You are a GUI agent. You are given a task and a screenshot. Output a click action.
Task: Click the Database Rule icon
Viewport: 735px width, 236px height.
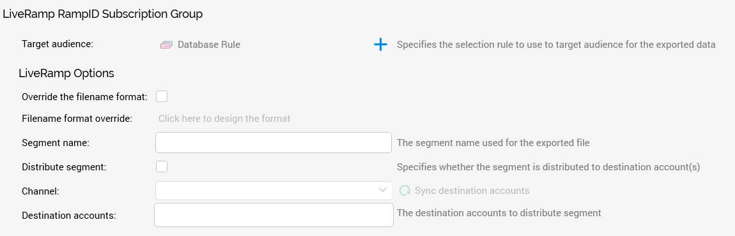point(166,45)
